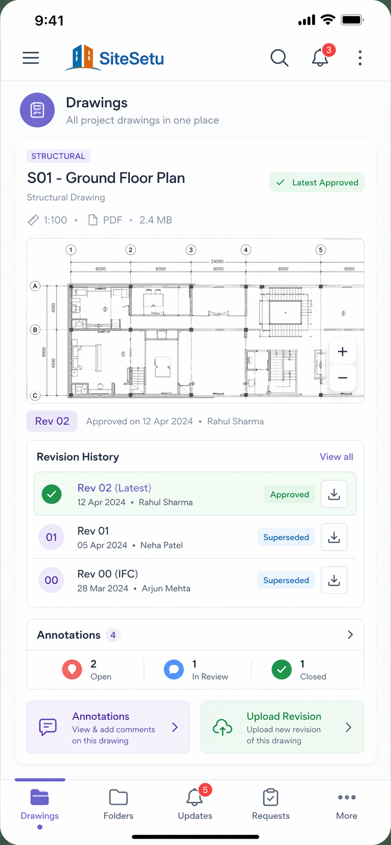
Task: Open the Rev 02 (Latest) revision row
Action: (x=195, y=494)
